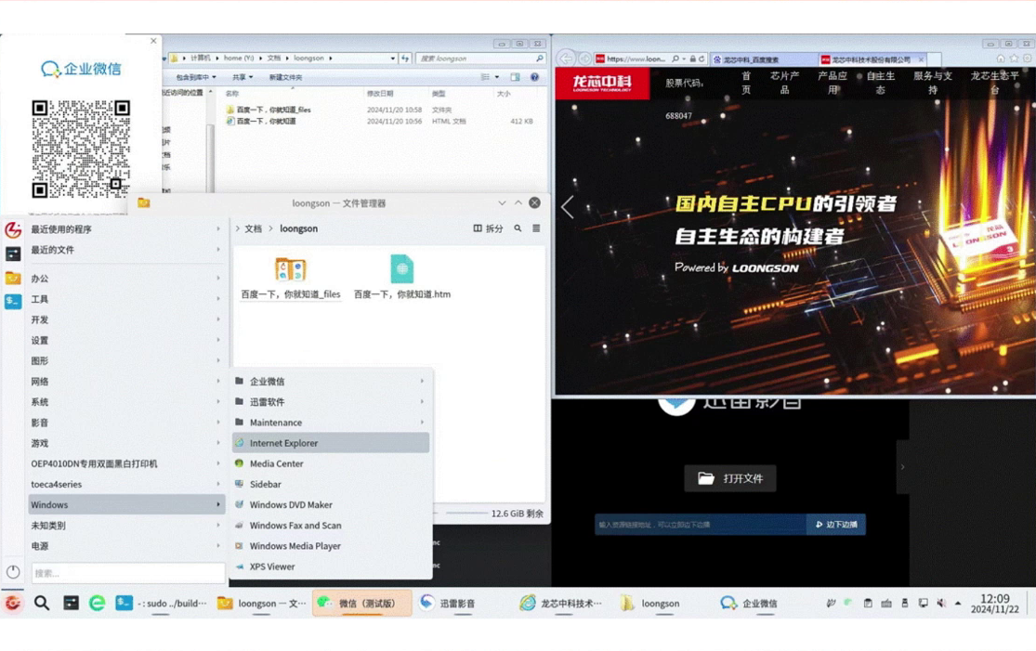Open the 产品应用 navigation link
The image size is (1036, 651).
[x=832, y=83]
